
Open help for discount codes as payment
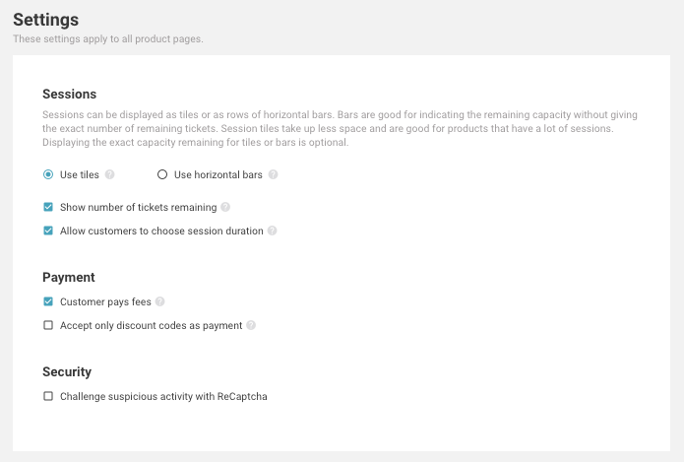(x=251, y=325)
